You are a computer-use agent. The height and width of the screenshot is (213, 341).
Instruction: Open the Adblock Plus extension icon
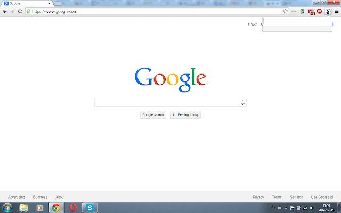tap(320, 11)
